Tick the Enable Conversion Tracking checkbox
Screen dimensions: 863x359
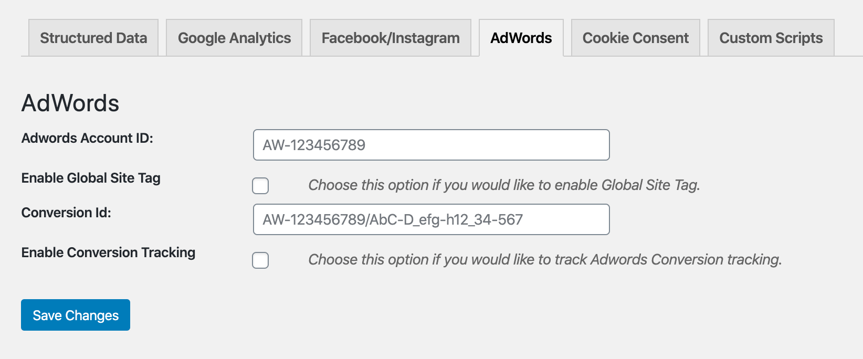[260, 260]
